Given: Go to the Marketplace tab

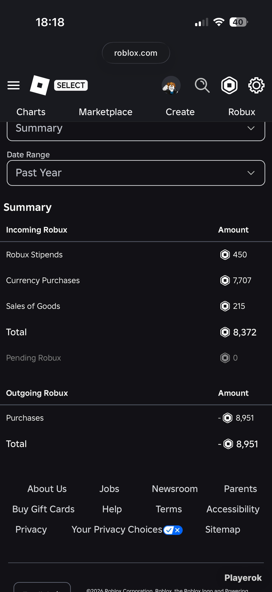Looking at the screenshot, I should click(106, 112).
